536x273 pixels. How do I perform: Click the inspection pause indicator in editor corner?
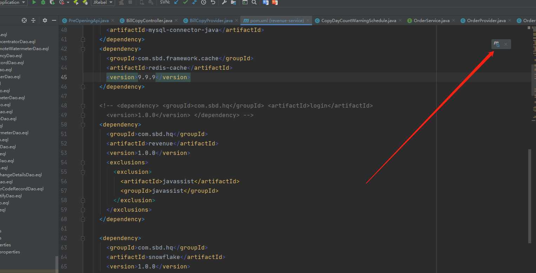529,28
